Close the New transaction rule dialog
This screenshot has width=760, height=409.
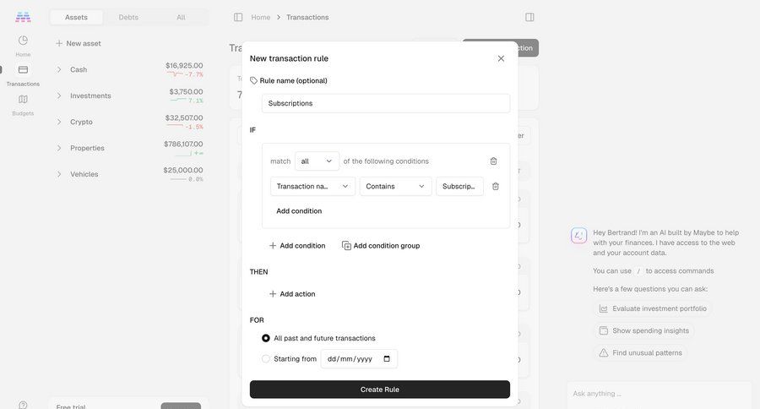point(501,58)
